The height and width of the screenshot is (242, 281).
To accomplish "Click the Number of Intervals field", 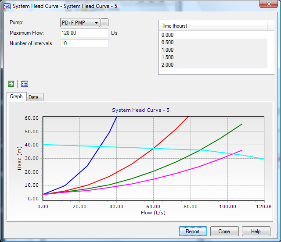I will pos(84,43).
